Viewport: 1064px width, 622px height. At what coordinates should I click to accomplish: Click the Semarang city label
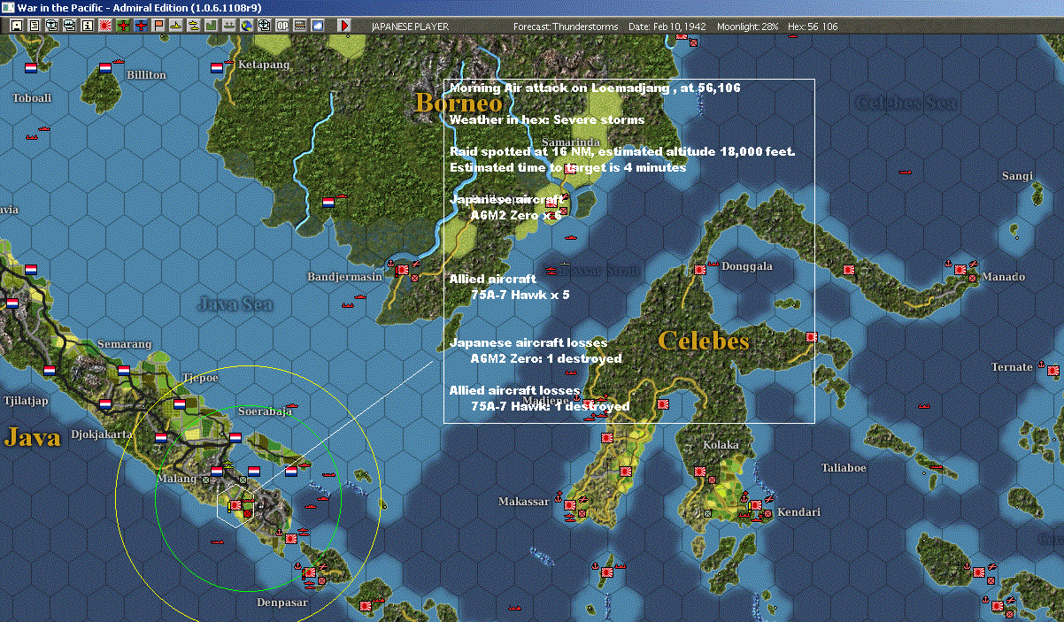125,344
